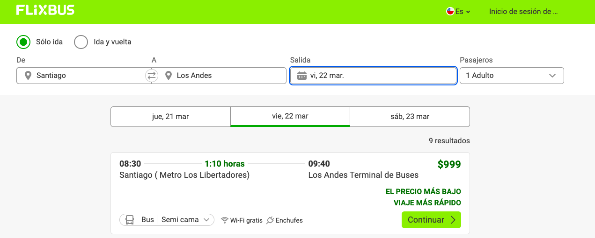Expand the Bus Semi cama details

167,220
